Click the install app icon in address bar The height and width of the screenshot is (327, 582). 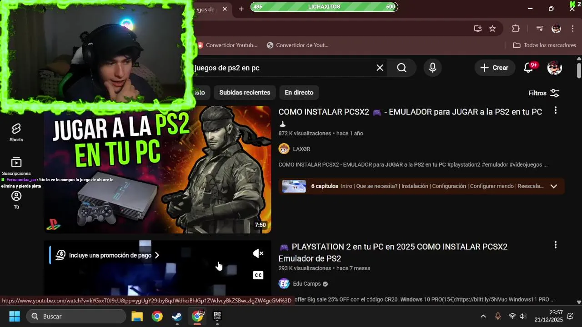pyautogui.click(x=477, y=29)
